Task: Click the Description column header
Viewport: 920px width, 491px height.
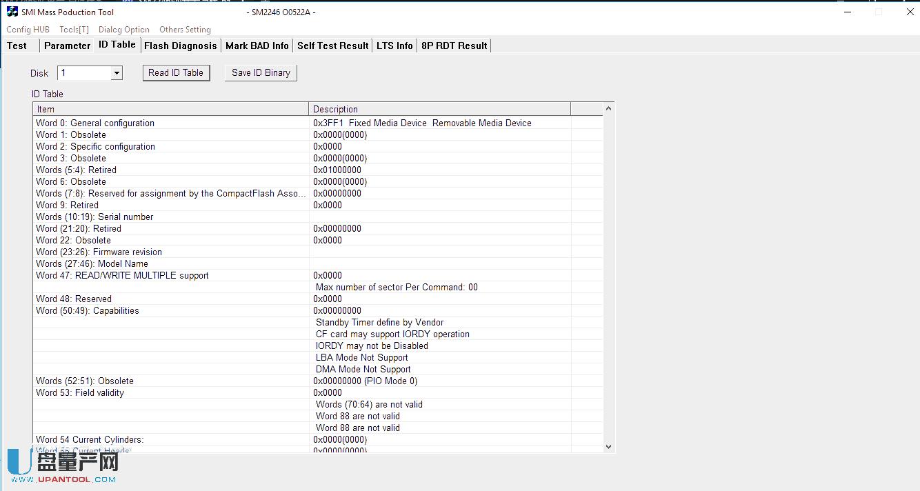Action: [x=439, y=109]
